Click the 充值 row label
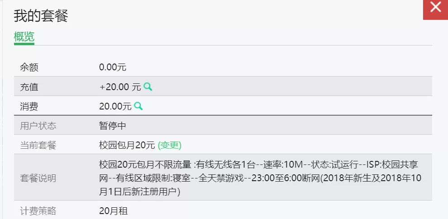The image size is (448, 219). click(29, 87)
